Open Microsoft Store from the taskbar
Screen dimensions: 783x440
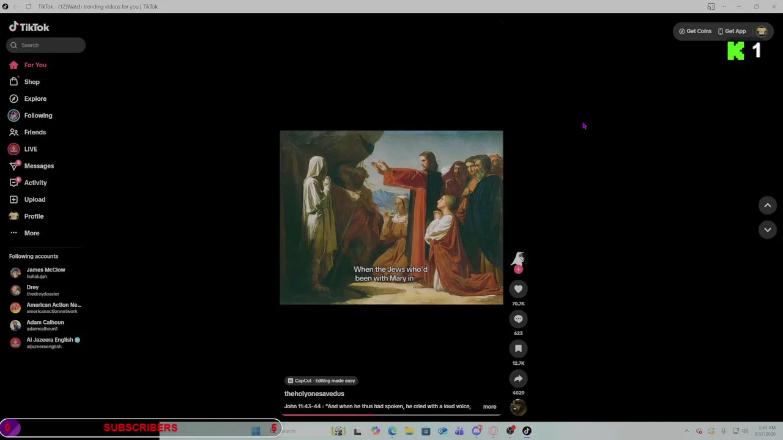426,431
